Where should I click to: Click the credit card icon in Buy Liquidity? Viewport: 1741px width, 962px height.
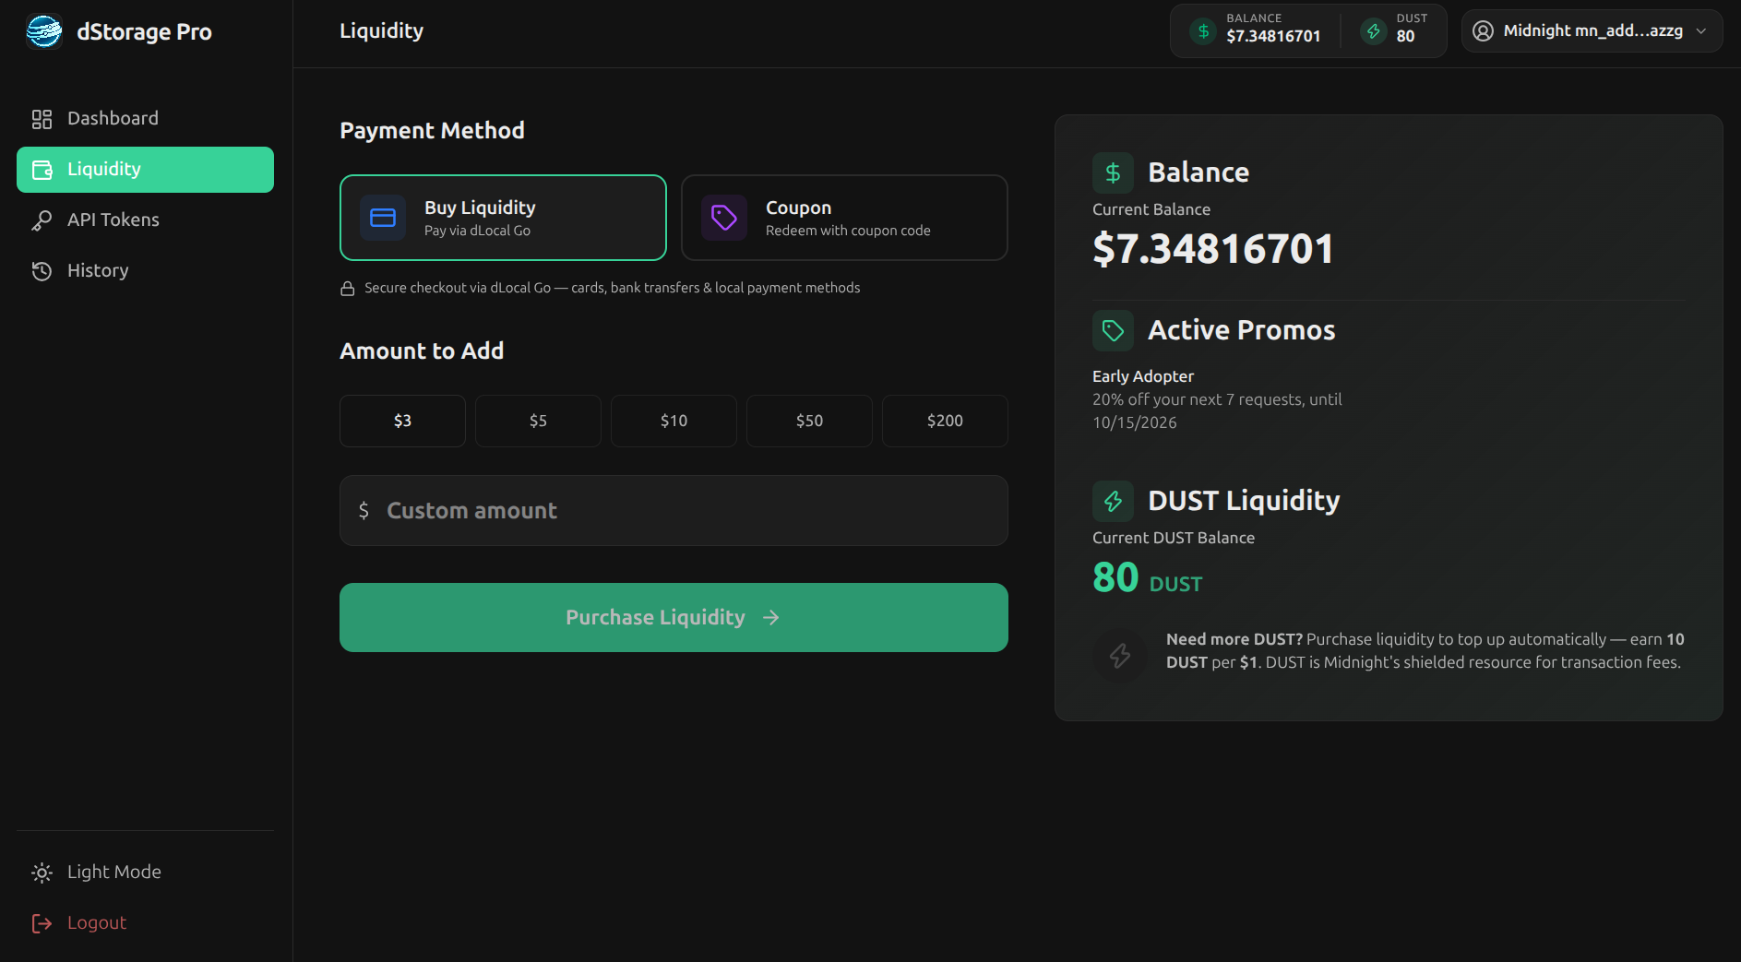click(383, 218)
